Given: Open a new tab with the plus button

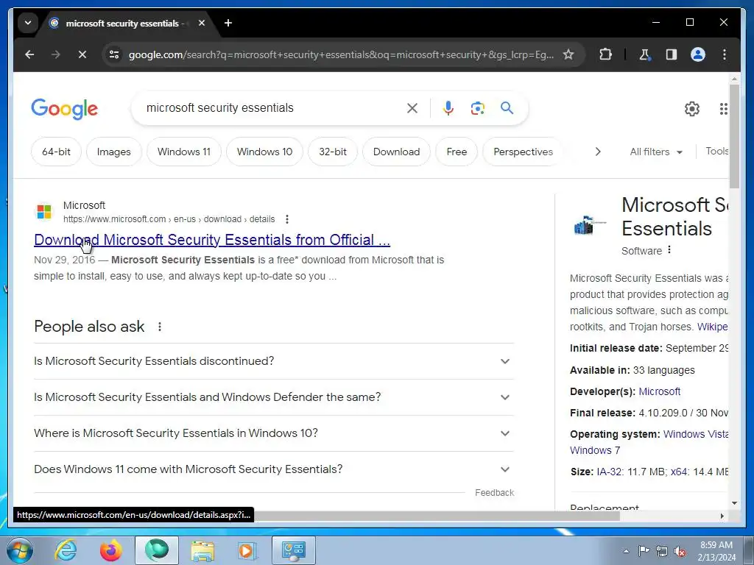Looking at the screenshot, I should [228, 23].
